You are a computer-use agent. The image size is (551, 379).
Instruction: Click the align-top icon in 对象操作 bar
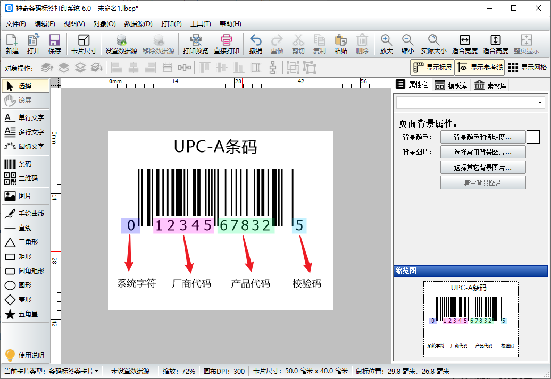tap(205, 68)
